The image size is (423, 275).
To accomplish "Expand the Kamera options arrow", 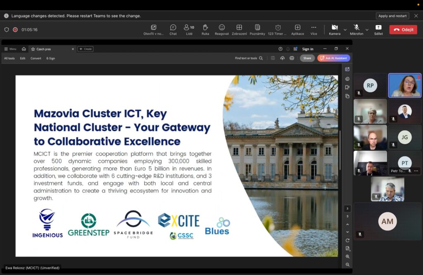I will (345, 30).
